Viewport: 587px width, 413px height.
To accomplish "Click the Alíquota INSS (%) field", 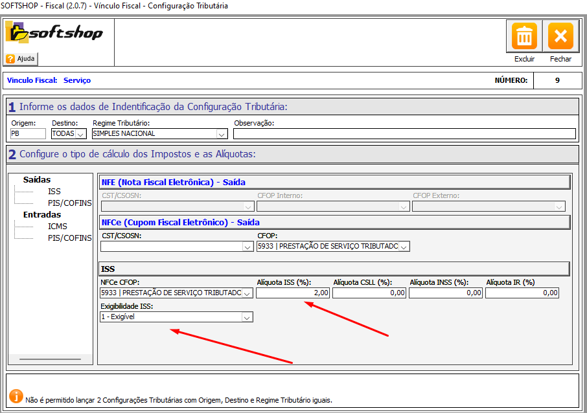I will [x=446, y=293].
